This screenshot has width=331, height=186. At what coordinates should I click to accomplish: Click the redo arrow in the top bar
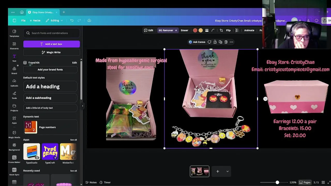pyautogui.click(x=79, y=20)
